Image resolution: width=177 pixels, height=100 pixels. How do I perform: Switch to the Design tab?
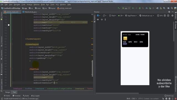click(7, 92)
